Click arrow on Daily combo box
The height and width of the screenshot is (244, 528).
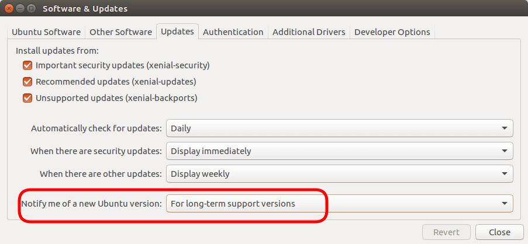(505, 128)
